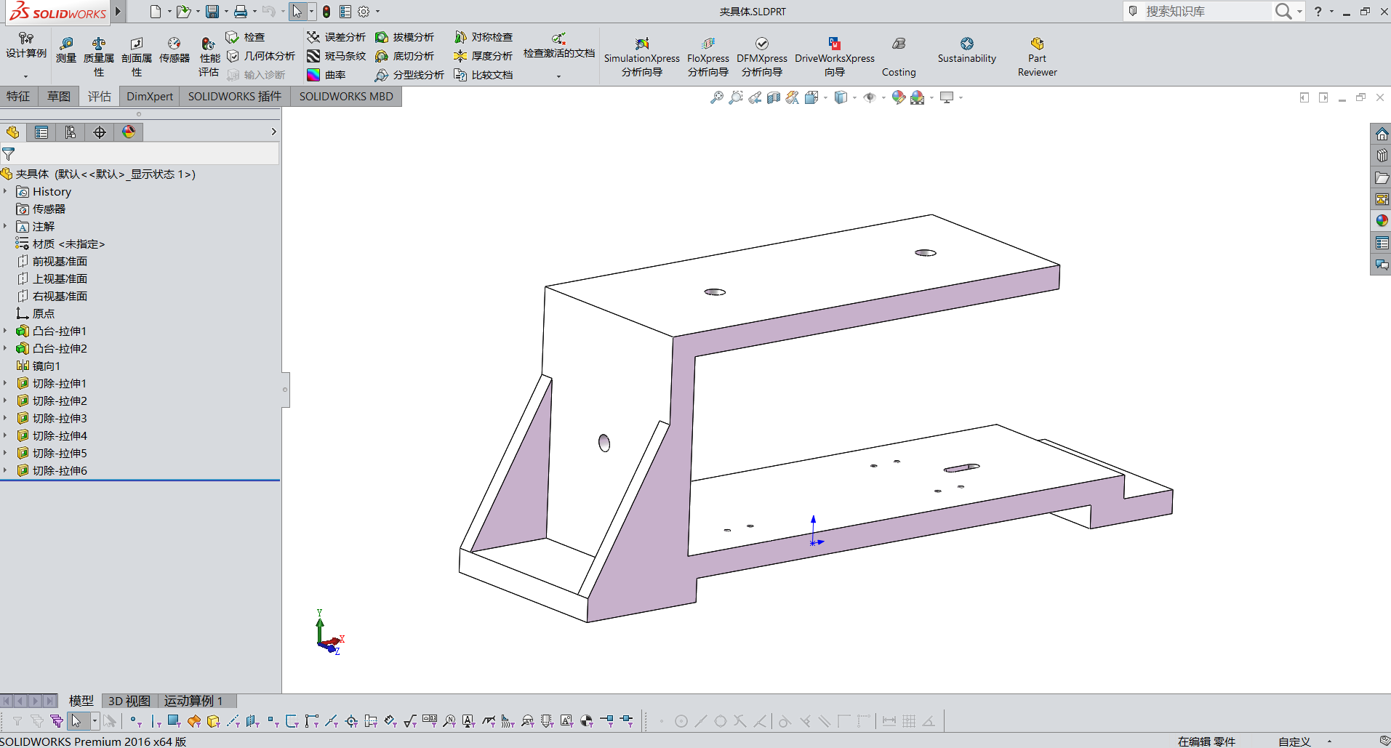The image size is (1391, 748).
Task: Switch to the 模型 model tab
Action: pyautogui.click(x=81, y=701)
